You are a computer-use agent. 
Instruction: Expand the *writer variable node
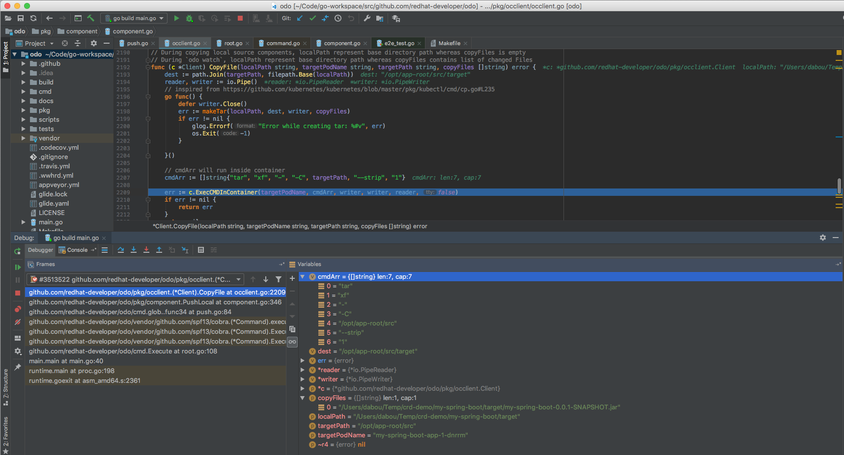[x=303, y=379]
